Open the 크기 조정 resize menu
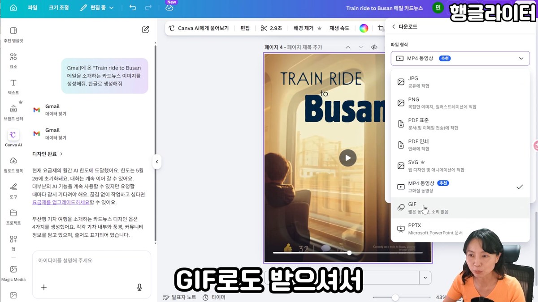 click(x=59, y=8)
